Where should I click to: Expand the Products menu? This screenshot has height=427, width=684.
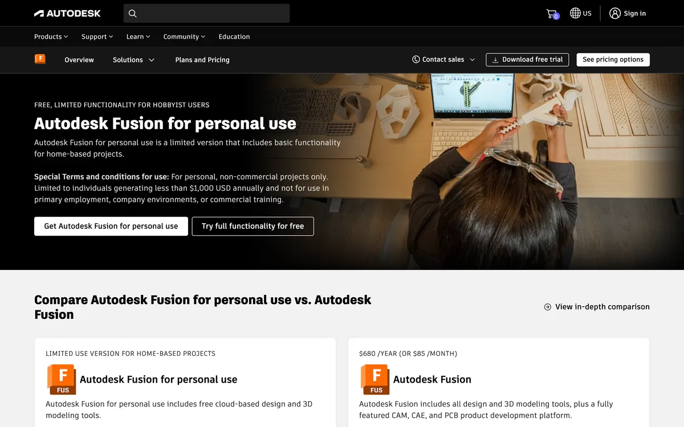[x=51, y=36]
